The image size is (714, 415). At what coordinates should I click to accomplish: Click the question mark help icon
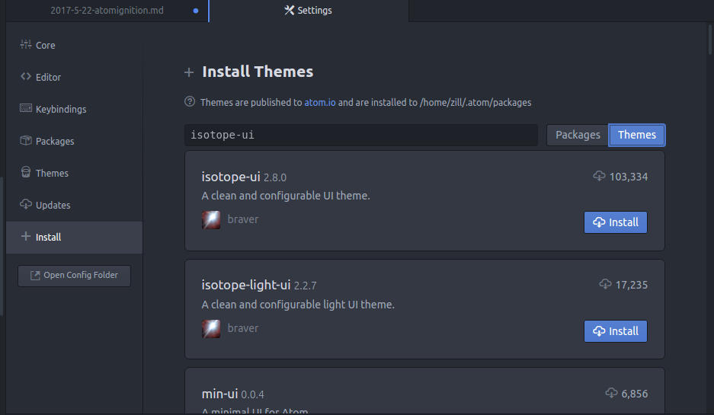pos(190,101)
